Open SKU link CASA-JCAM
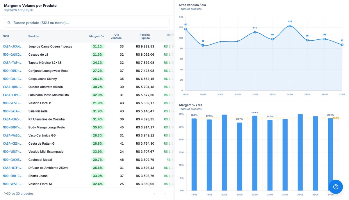This screenshot has width=349, height=200. [x=12, y=46]
